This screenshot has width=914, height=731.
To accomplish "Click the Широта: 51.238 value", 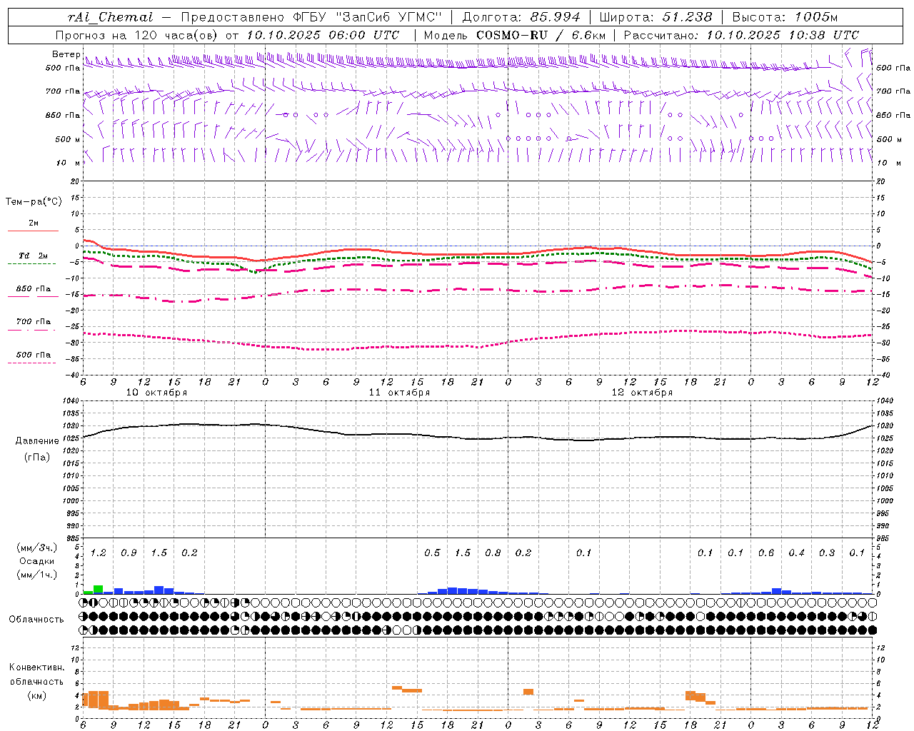I will tap(656, 17).
